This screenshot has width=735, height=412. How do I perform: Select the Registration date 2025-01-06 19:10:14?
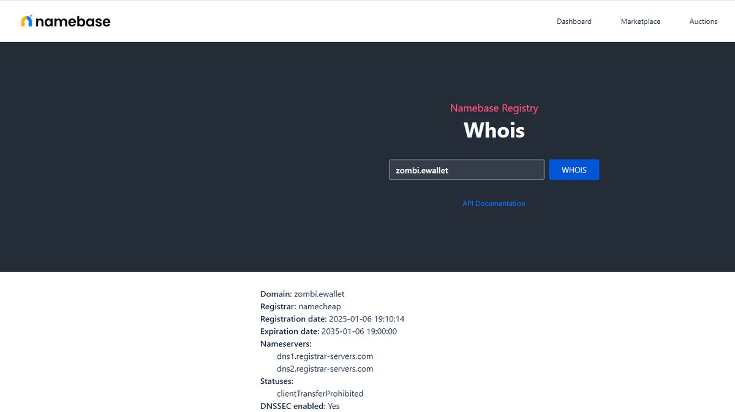click(333, 319)
